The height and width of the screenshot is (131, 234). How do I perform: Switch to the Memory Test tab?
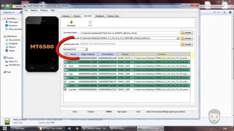coord(113,16)
